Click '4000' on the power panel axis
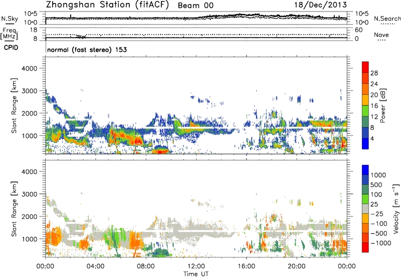This screenshot has height=277, width=401. [x=29, y=68]
